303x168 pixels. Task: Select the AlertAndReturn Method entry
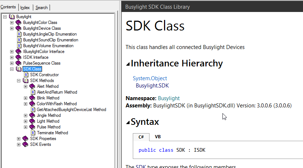coord(57,92)
